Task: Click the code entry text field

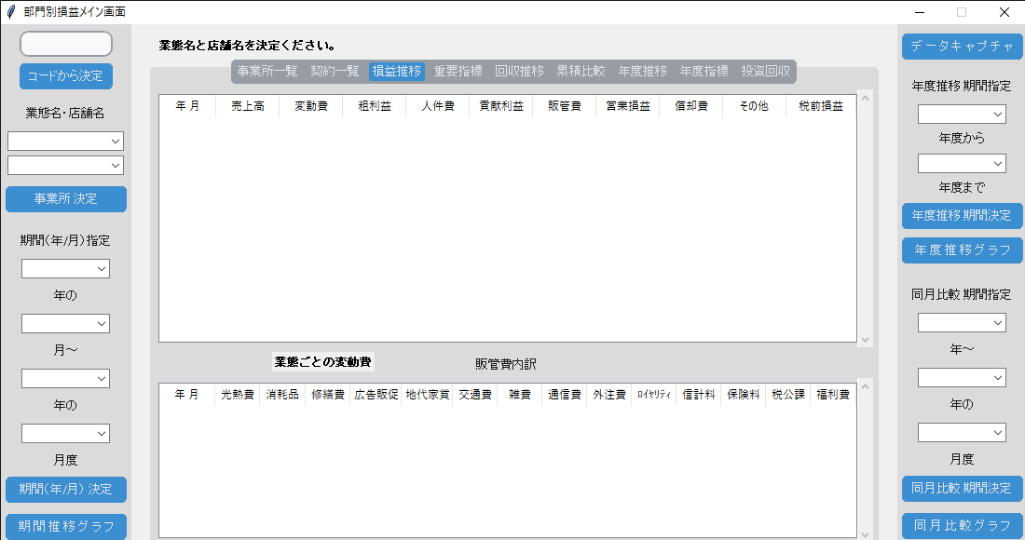Action: [x=65, y=44]
